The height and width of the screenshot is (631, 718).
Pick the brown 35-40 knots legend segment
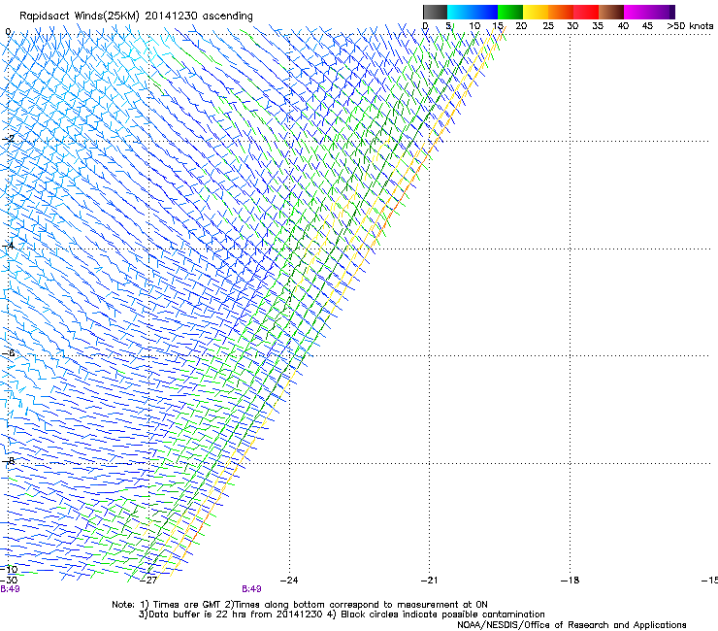(x=611, y=12)
